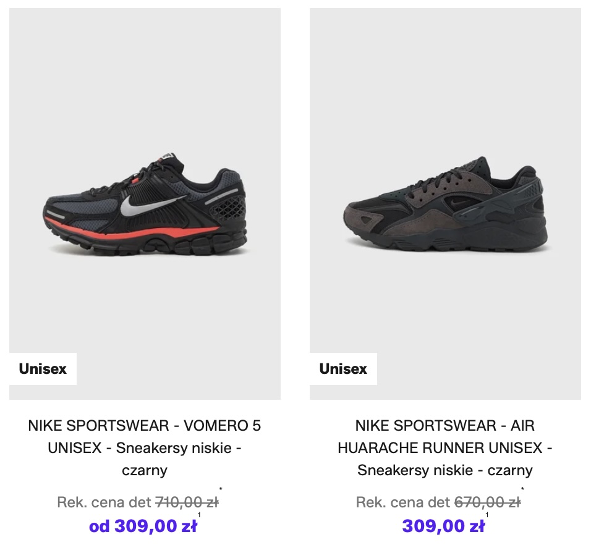This screenshot has width=591, height=550.
Task: Click the Unisex badge on Huarache card
Action: tap(343, 369)
